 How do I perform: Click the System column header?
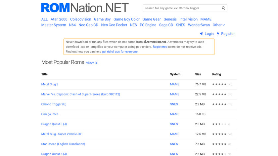175,74
